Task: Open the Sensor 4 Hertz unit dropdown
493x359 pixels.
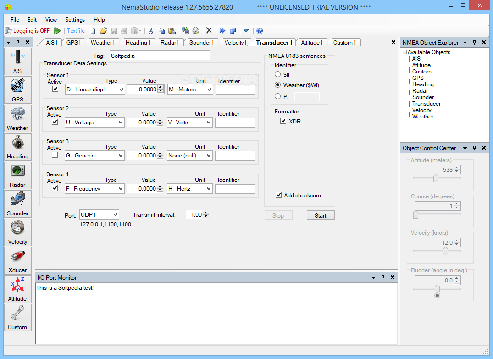Action: point(190,189)
